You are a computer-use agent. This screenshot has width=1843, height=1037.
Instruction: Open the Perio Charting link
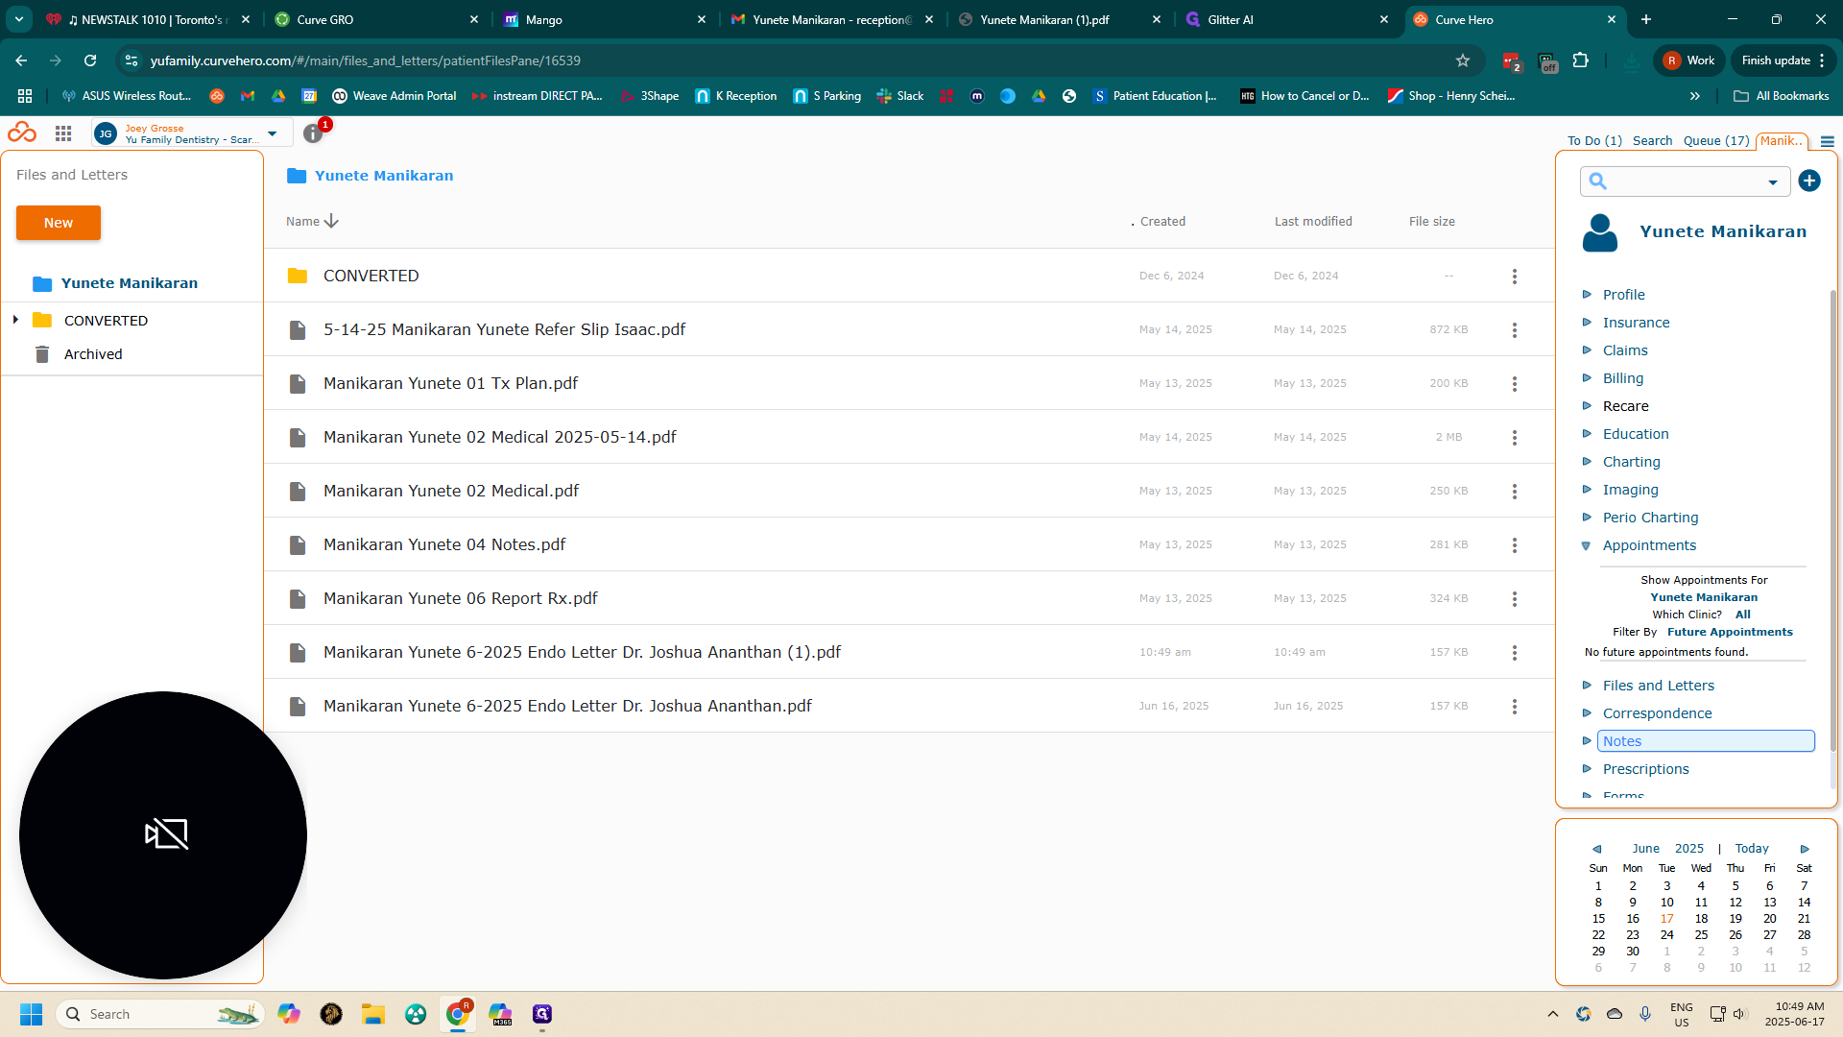point(1650,518)
